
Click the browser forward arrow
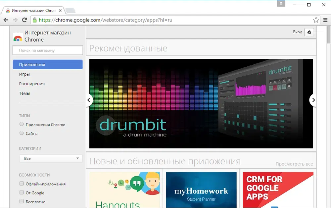pos(15,20)
